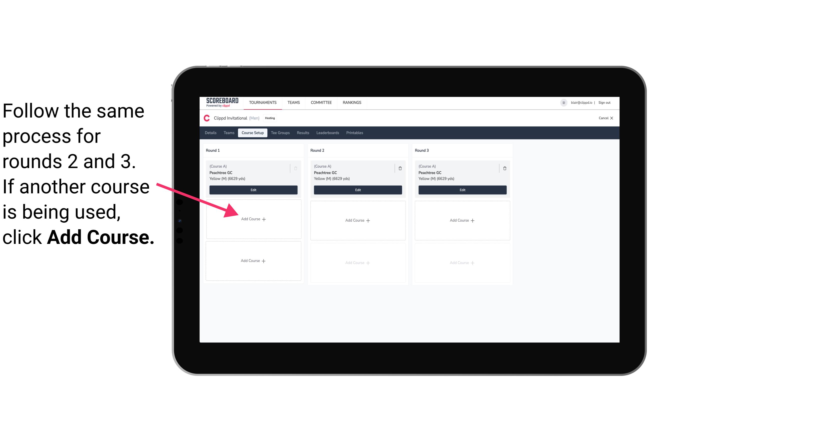Click the Tournaments menu item
The width and height of the screenshot is (816, 439).
263,102
